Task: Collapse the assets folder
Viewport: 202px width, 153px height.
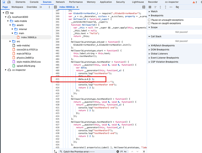Action: [x=10, y=25]
